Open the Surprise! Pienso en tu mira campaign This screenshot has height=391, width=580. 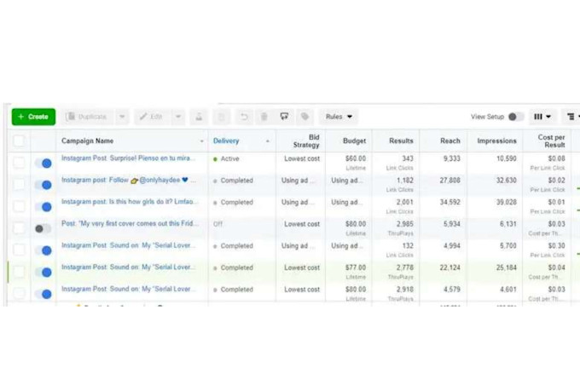point(128,158)
